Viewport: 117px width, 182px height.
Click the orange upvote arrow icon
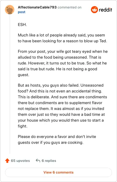click(7, 161)
